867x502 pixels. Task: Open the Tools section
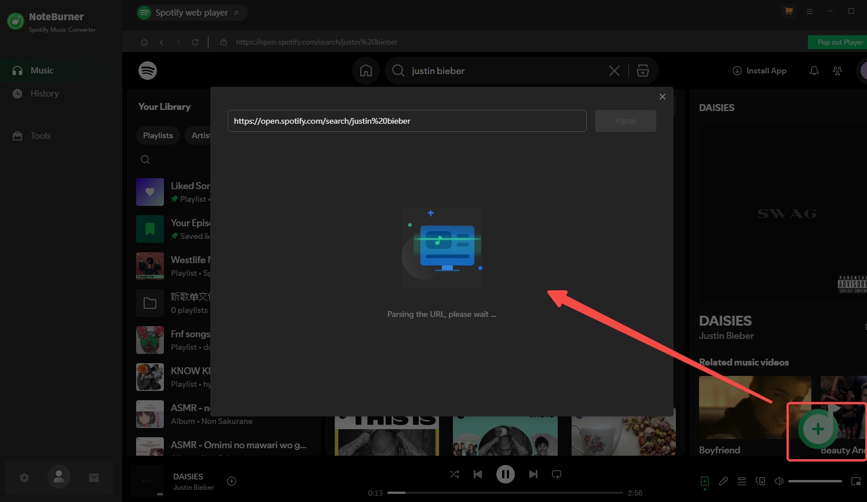tap(41, 136)
